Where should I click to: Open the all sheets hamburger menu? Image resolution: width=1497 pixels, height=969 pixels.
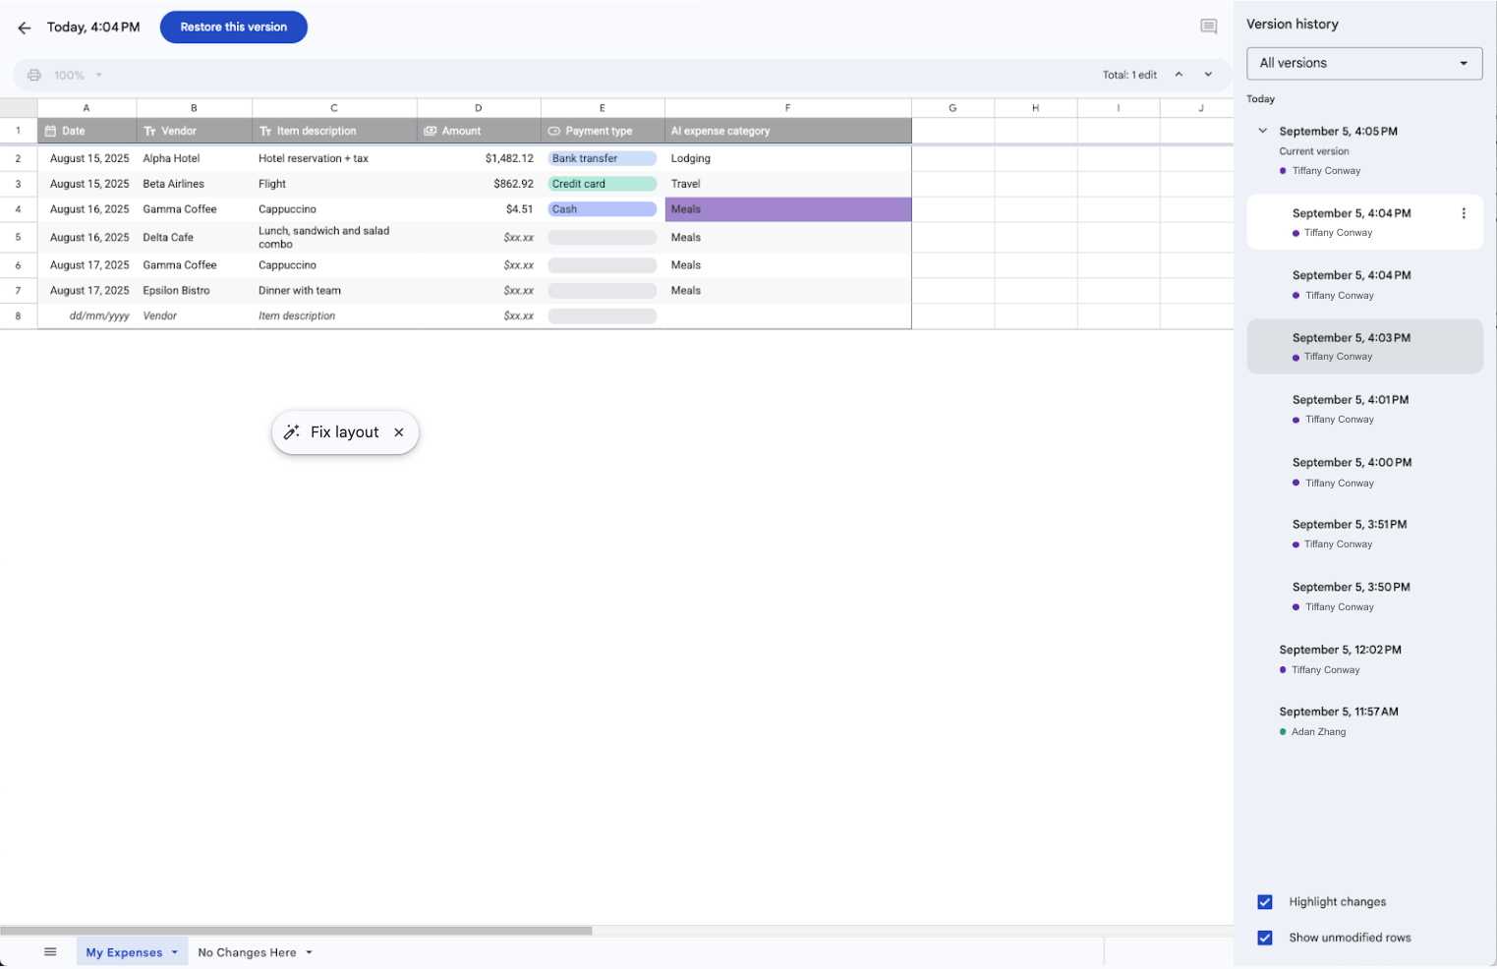coord(50,951)
